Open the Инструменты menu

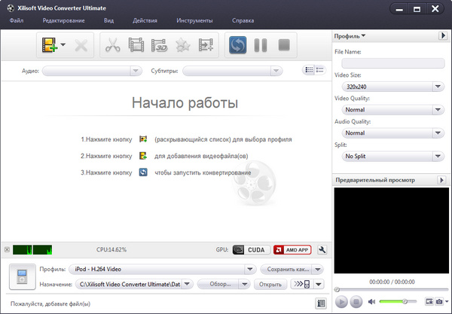click(194, 20)
